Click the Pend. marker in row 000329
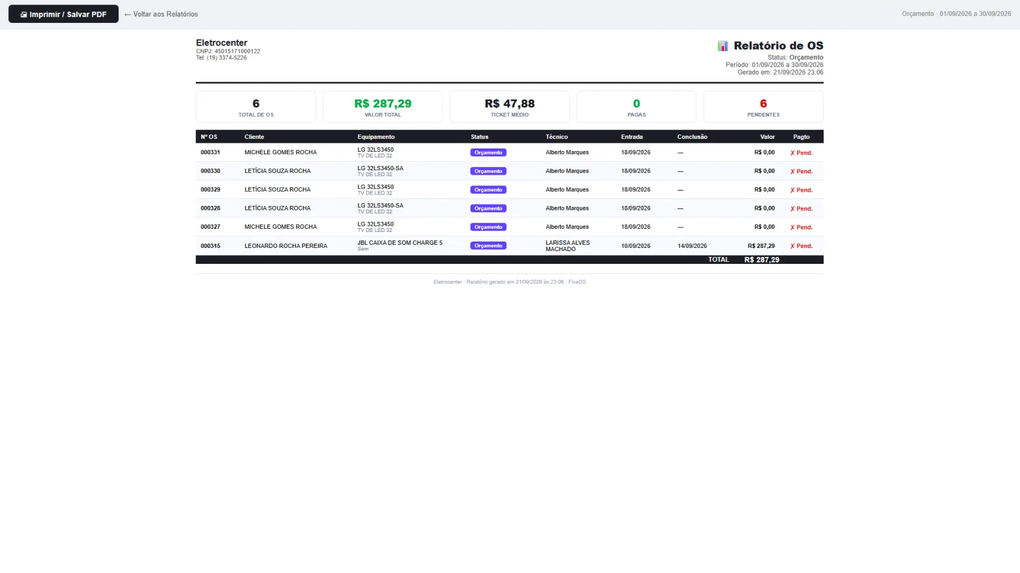1020x573 pixels. tap(801, 190)
